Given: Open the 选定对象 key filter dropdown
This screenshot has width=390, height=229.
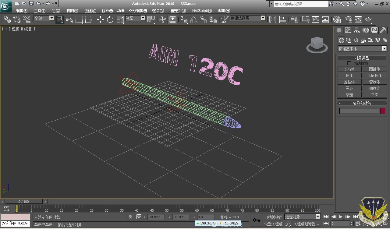Looking at the screenshot, I should (302, 217).
